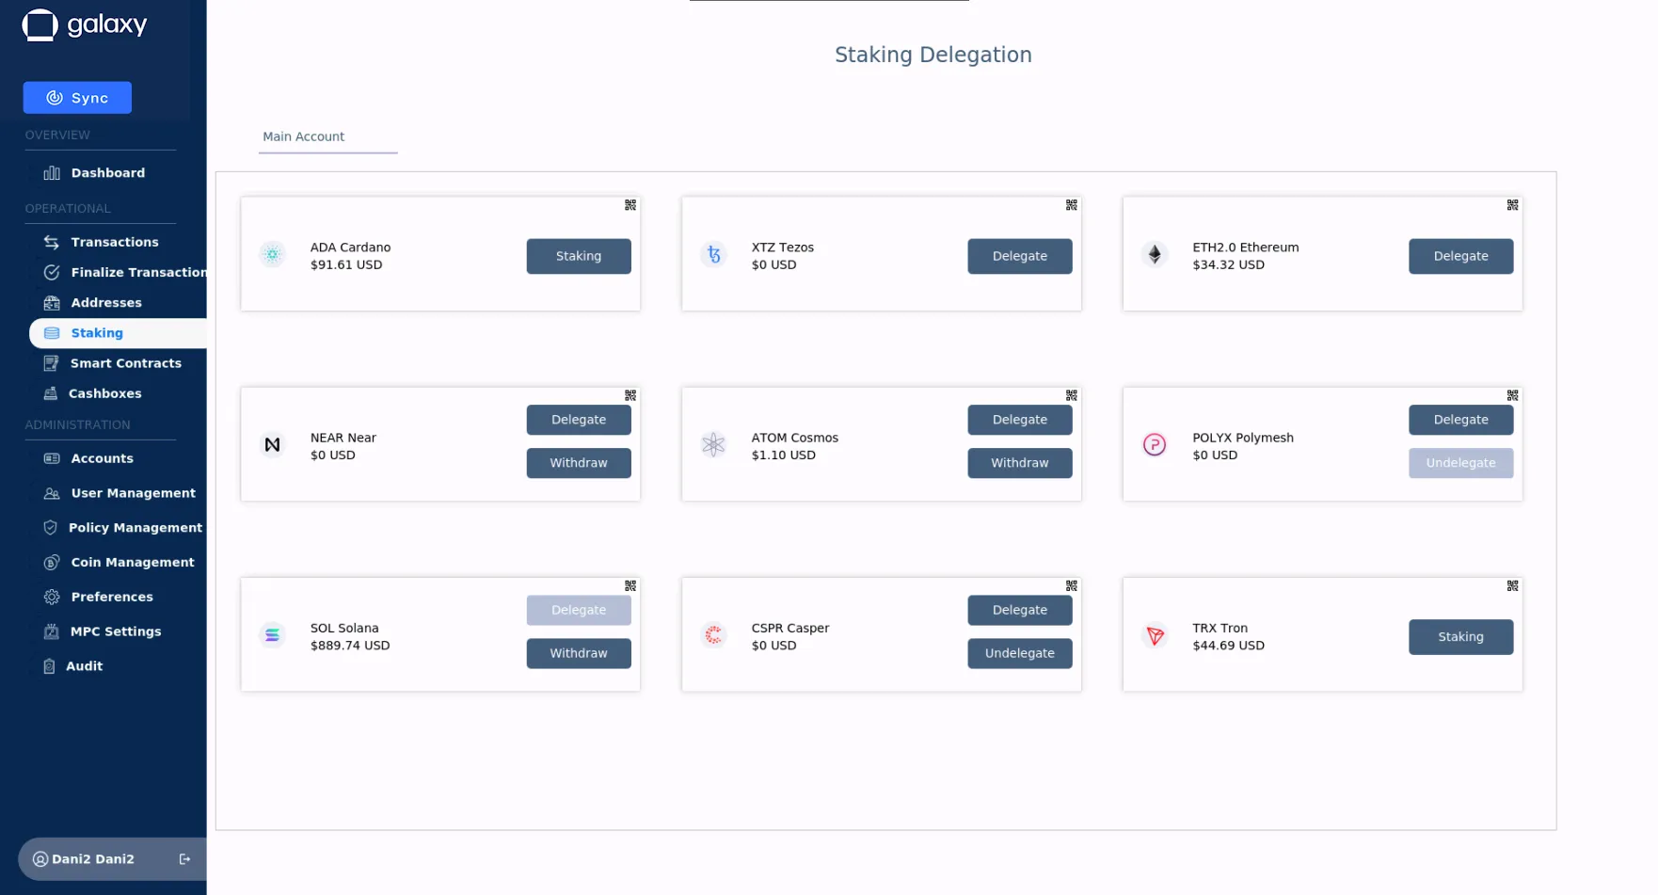Image resolution: width=1658 pixels, height=895 pixels.
Task: Open Smart Contracts menu item
Action: (112, 363)
